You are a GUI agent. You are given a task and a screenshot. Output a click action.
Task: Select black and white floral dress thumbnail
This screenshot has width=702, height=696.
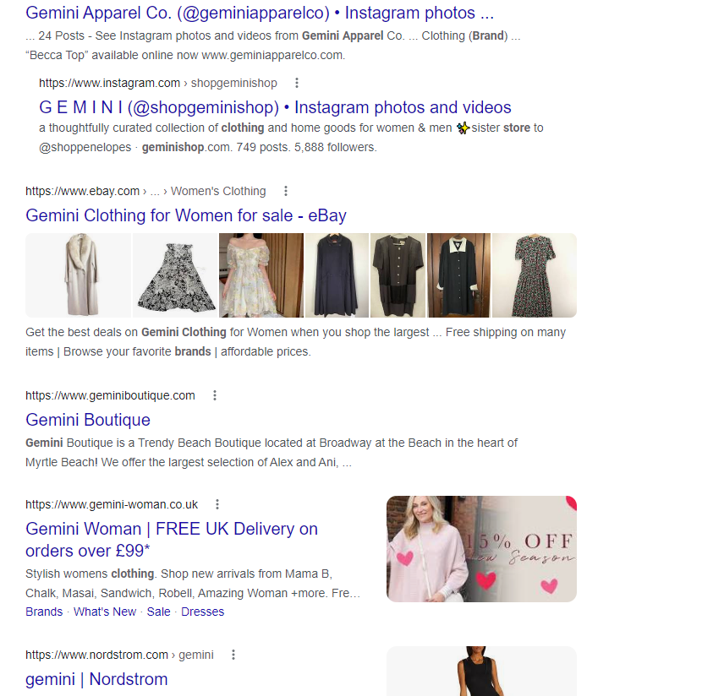[x=175, y=275]
